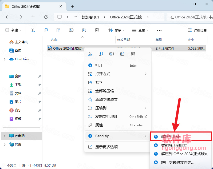This screenshot has width=213, height=169.
Task: Click 显示更多选项 menu entry
Action: (106, 147)
